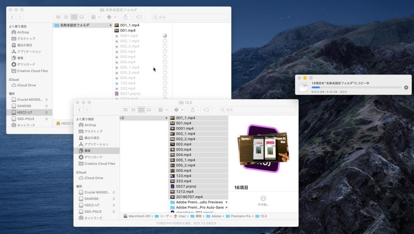414x234 pixels.
Task: Eject SANDISK in 名称未設定フォルダ window sidebar
Action: 46,106
